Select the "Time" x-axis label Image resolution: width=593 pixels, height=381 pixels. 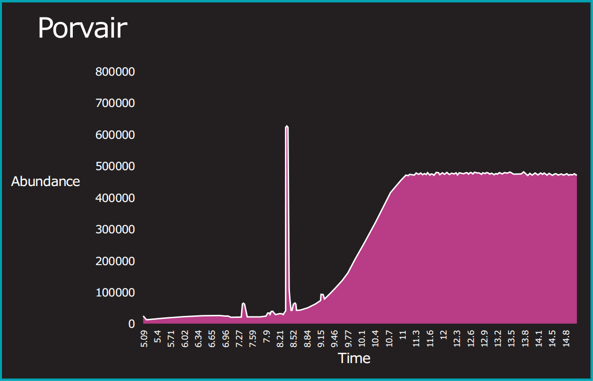click(x=354, y=358)
